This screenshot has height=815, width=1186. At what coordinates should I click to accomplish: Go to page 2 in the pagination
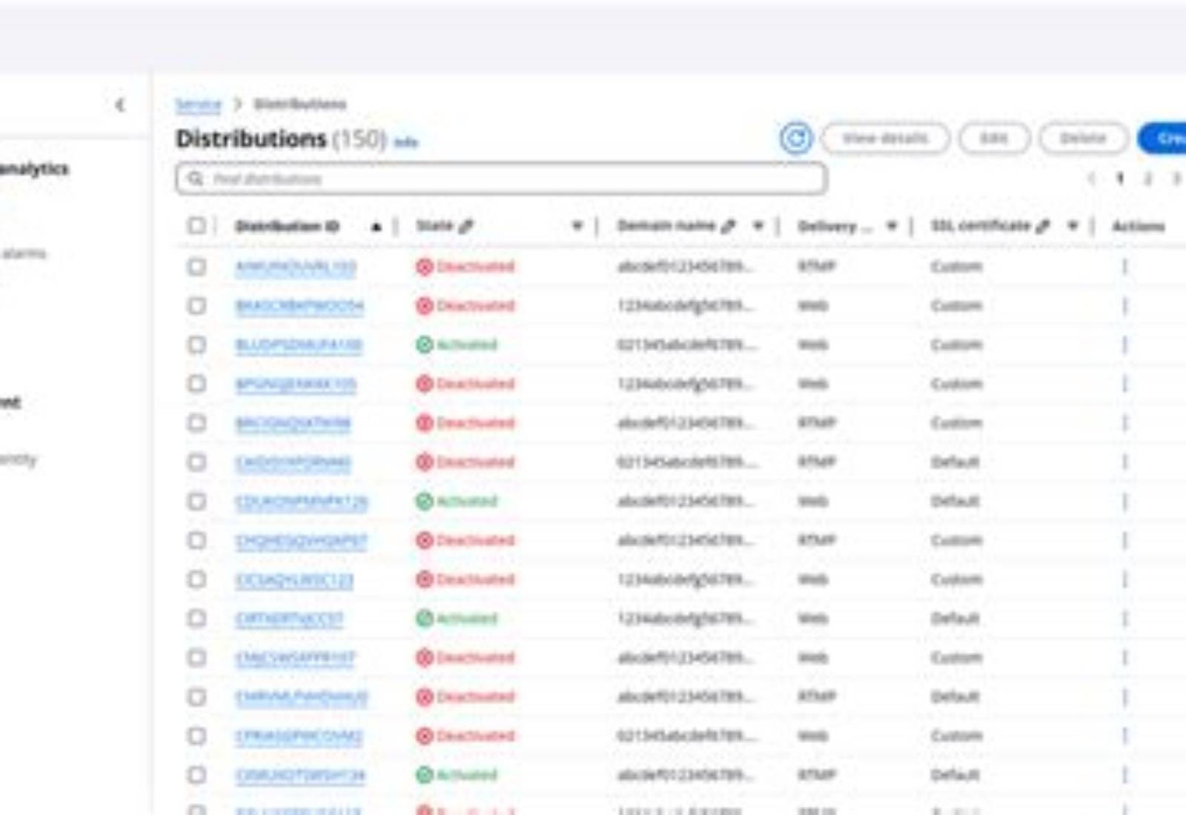point(1147,179)
